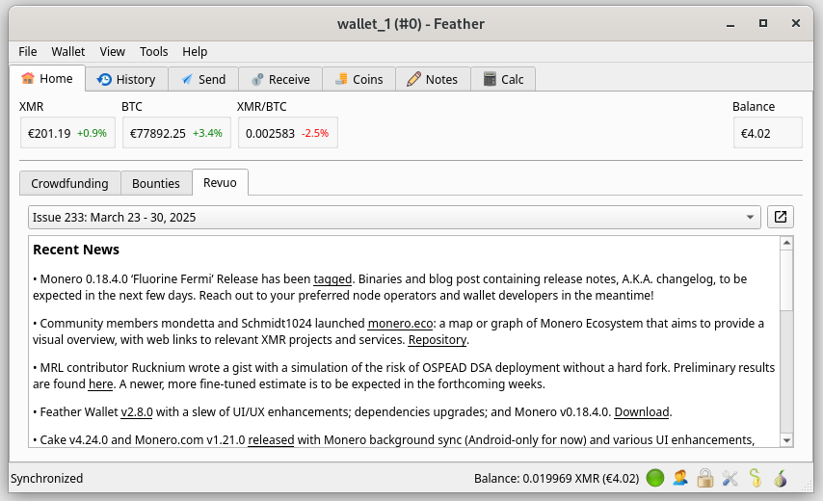Screen dimensions: 823x501
Task: Open the View menu
Action: pos(113,51)
